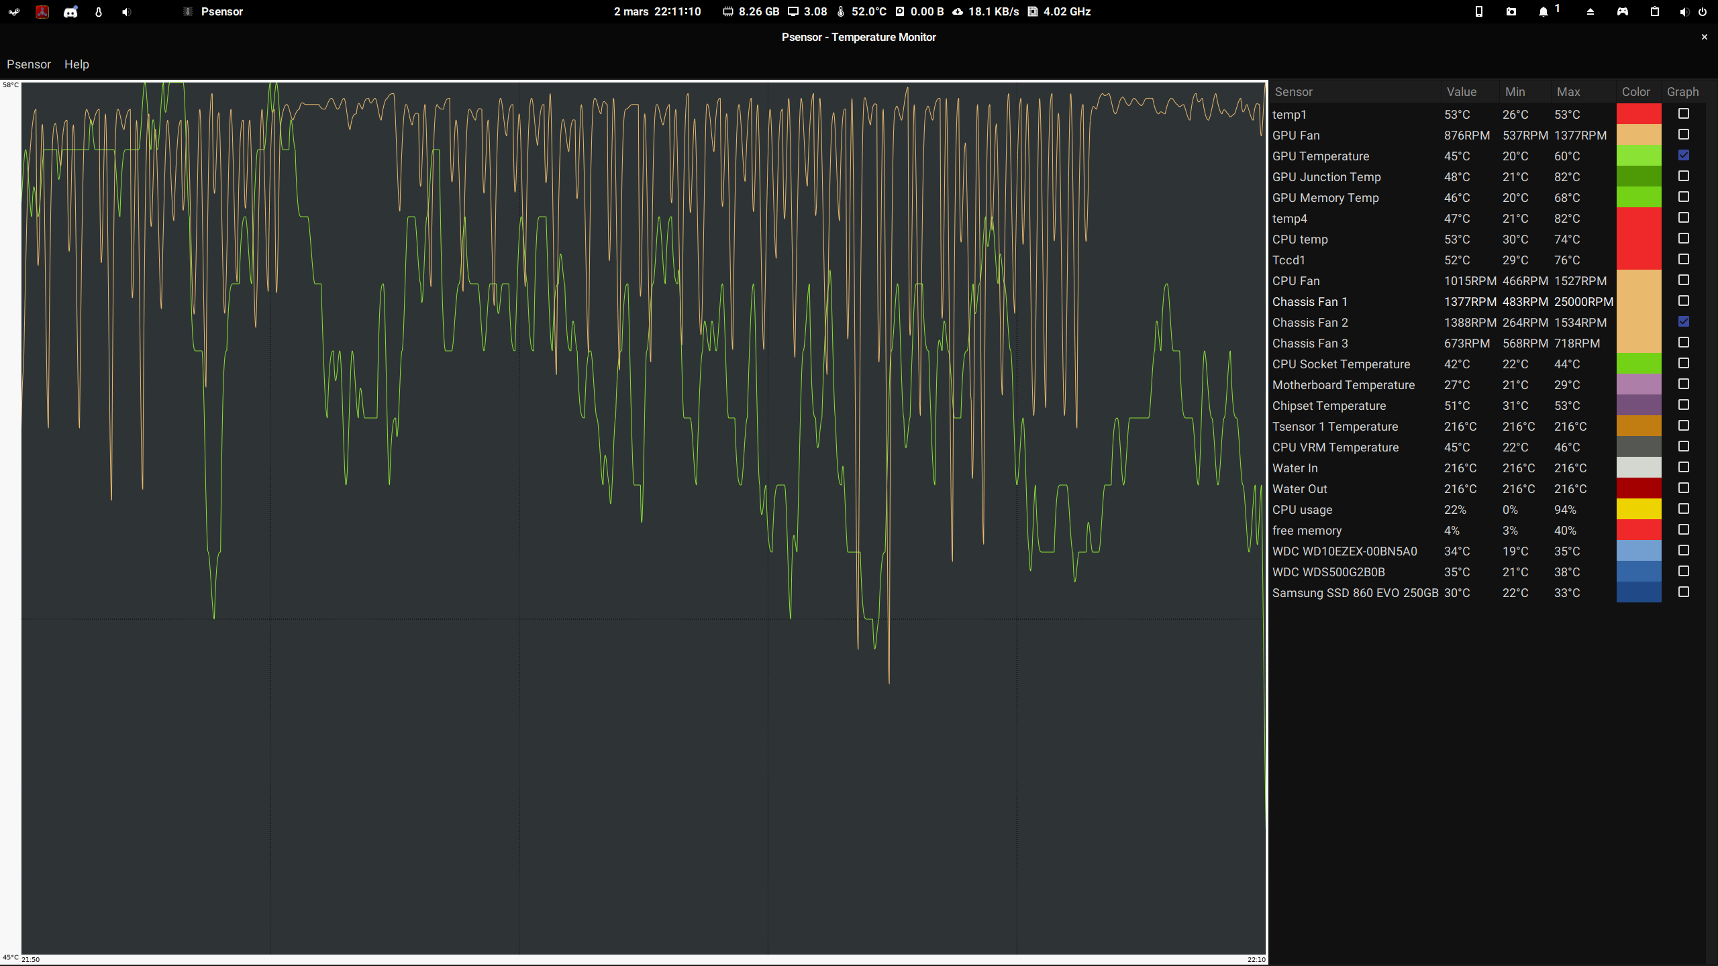Enable graph checkbox for CPU temp
Viewport: 1718px width, 966px height.
click(1684, 238)
